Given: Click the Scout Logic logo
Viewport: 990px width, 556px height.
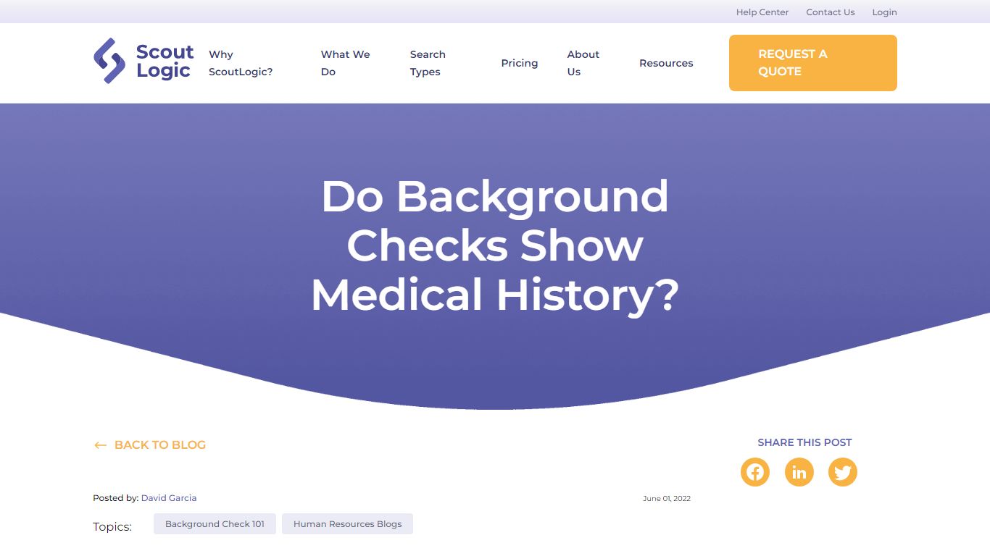Looking at the screenshot, I should point(143,62).
